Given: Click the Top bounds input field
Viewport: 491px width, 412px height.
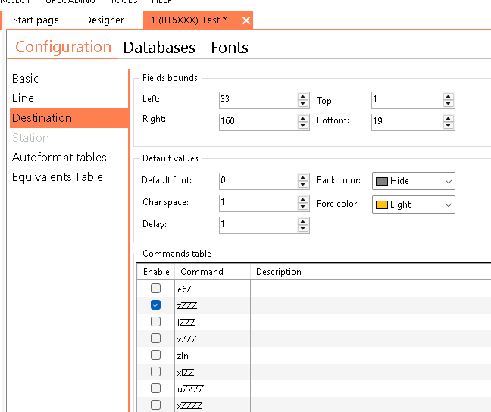Looking at the screenshot, I should coord(407,100).
